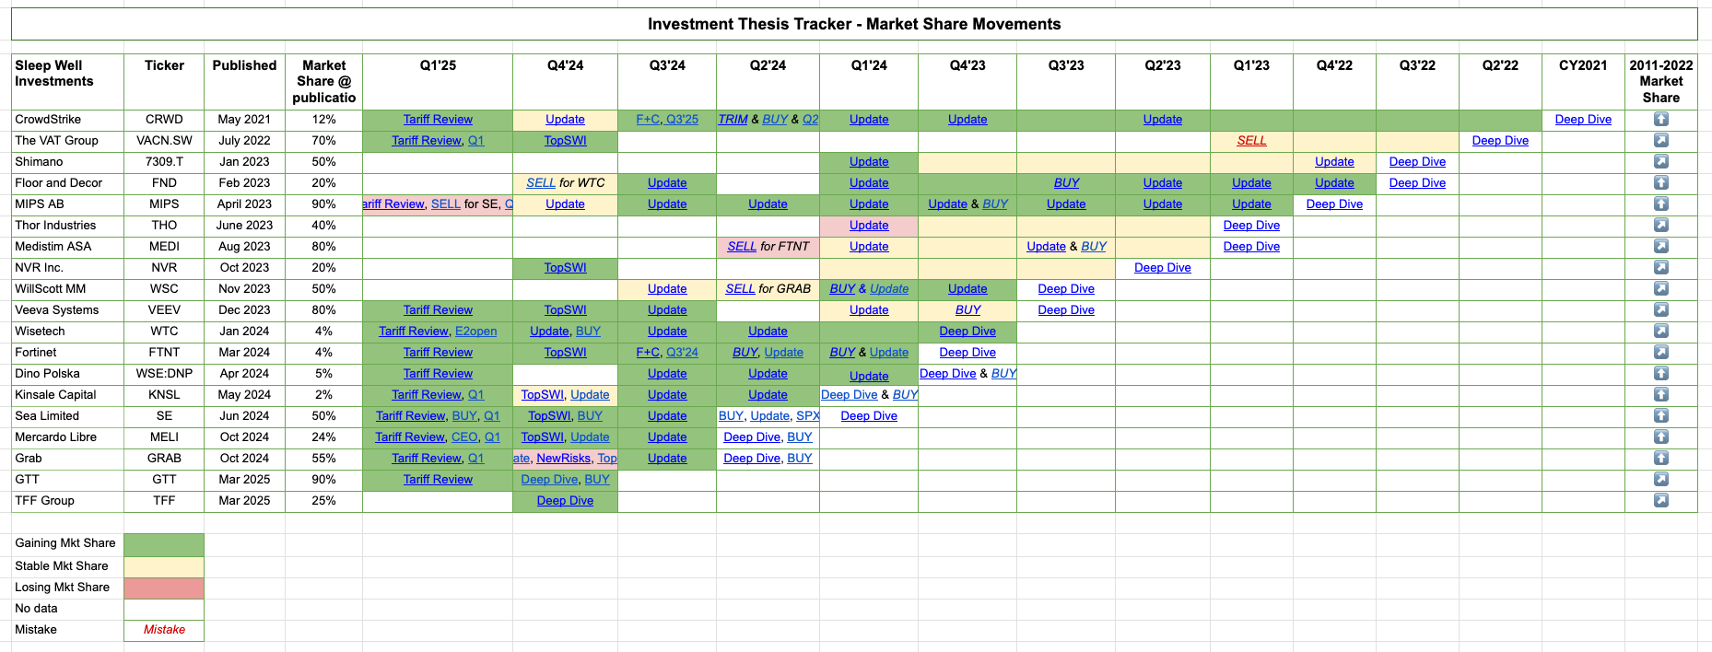Click the arrow icon in the Veeva Systems row
The height and width of the screenshot is (652, 1712).
pyautogui.click(x=1660, y=309)
